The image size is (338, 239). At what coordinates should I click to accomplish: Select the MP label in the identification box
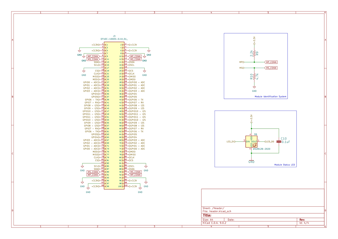(242, 62)
